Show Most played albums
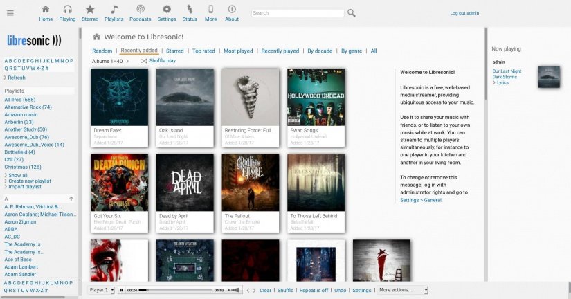 point(238,51)
